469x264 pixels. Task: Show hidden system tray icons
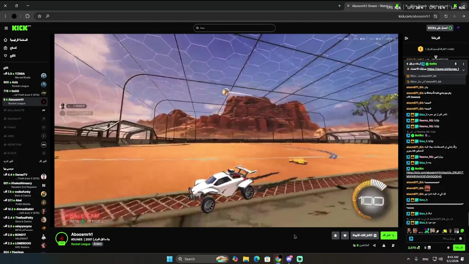coord(408,259)
